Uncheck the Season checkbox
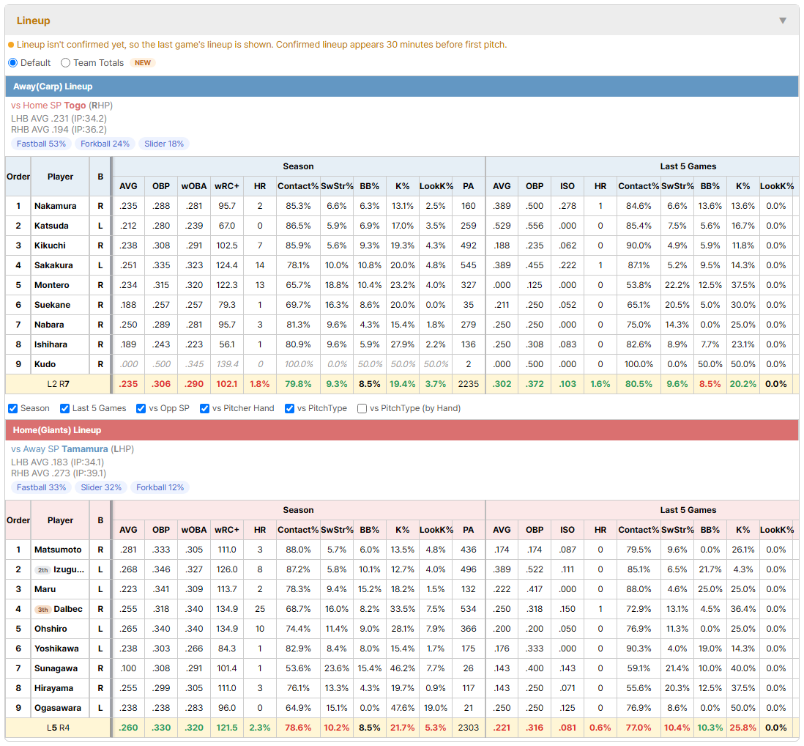 (x=13, y=408)
